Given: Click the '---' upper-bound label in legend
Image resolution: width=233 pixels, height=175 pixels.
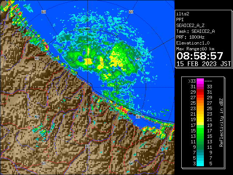Looking at the screenshot, I should [x=208, y=81].
